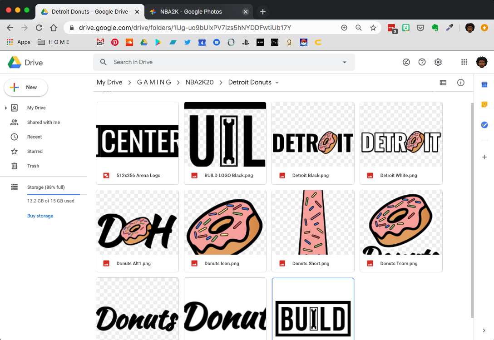Screen dimensions: 494x340
Task: Open PlayStation bookmark
Action: 246,42
